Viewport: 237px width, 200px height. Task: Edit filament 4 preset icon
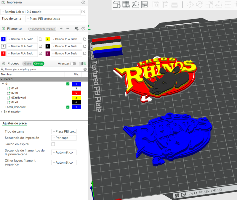[x=85, y=46]
